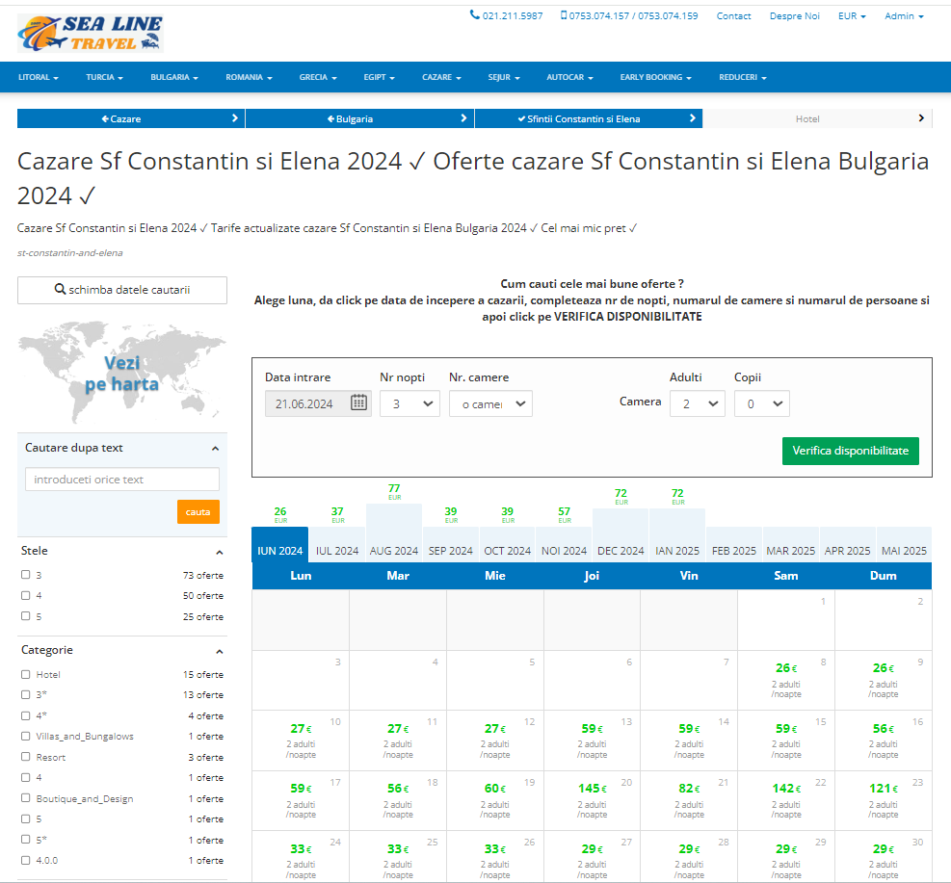Collapse the Stele filter section chevron
951x883 pixels.
point(219,552)
